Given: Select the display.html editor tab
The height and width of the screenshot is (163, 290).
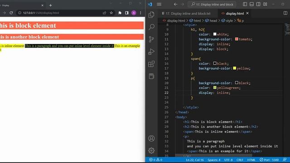Looking at the screenshot, I should point(235,13).
